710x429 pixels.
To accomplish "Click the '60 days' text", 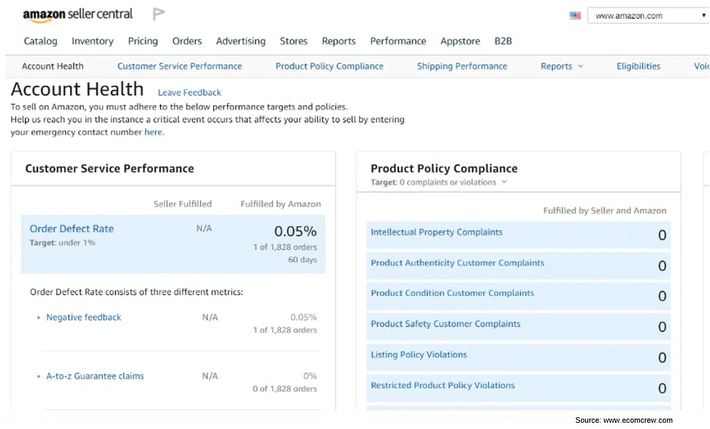I will point(303,259).
